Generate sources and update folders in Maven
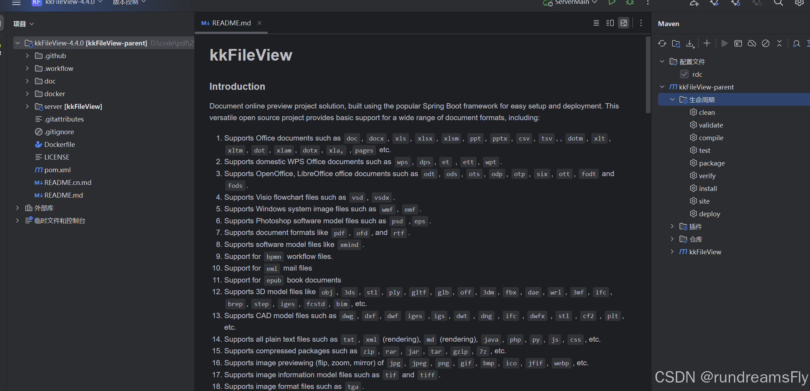The image size is (810, 391). point(676,43)
